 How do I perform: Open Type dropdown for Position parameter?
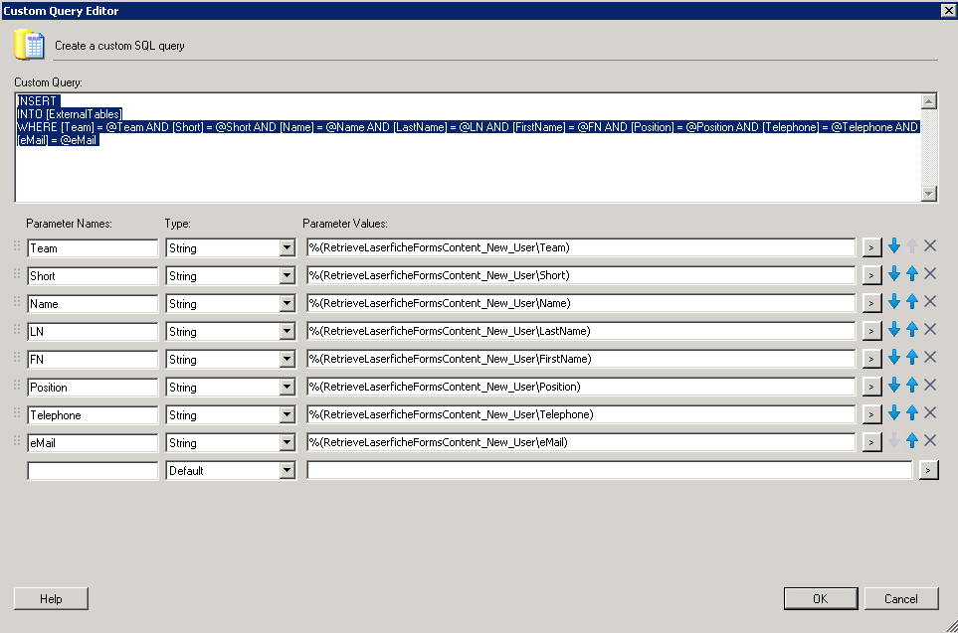287,387
